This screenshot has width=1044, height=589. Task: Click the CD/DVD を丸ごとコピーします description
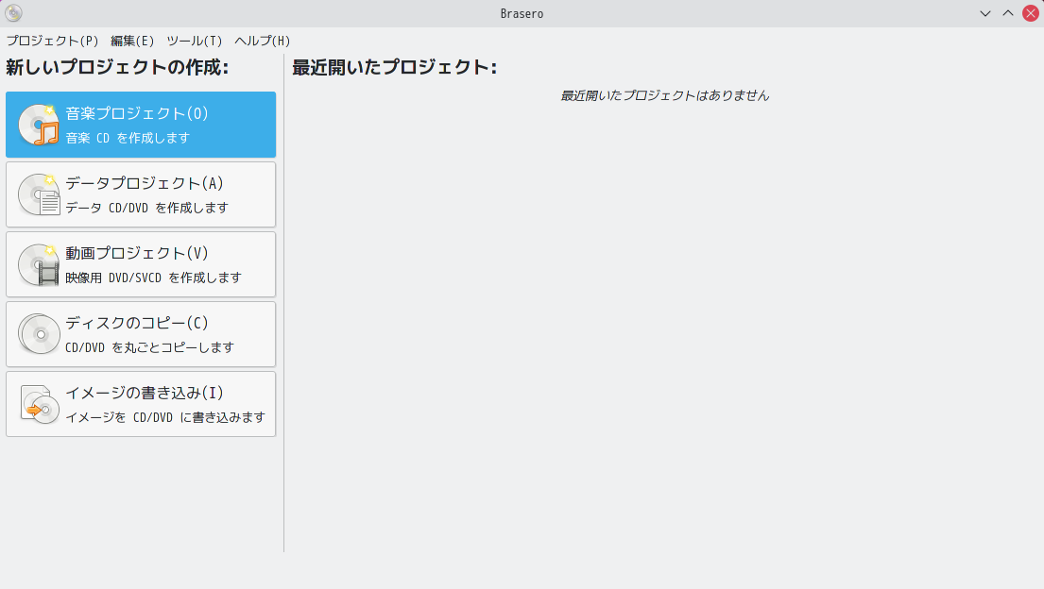pos(150,347)
